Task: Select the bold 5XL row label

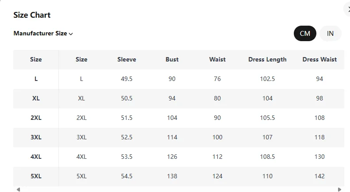Action: point(36,176)
